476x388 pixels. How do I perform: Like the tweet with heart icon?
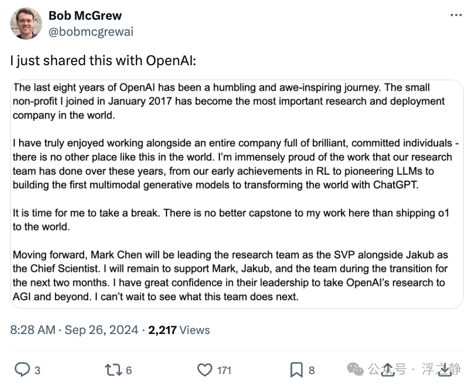tap(205, 369)
